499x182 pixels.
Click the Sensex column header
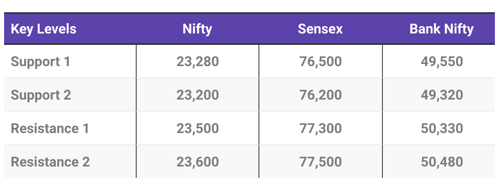pos(320,29)
